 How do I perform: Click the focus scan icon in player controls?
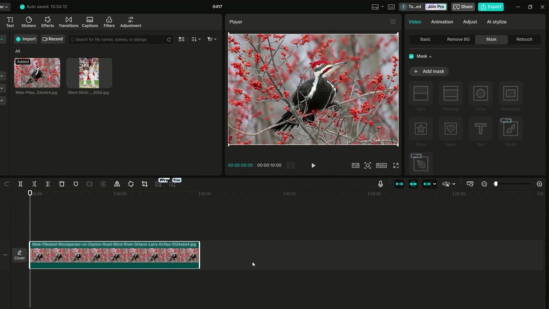coord(368,165)
